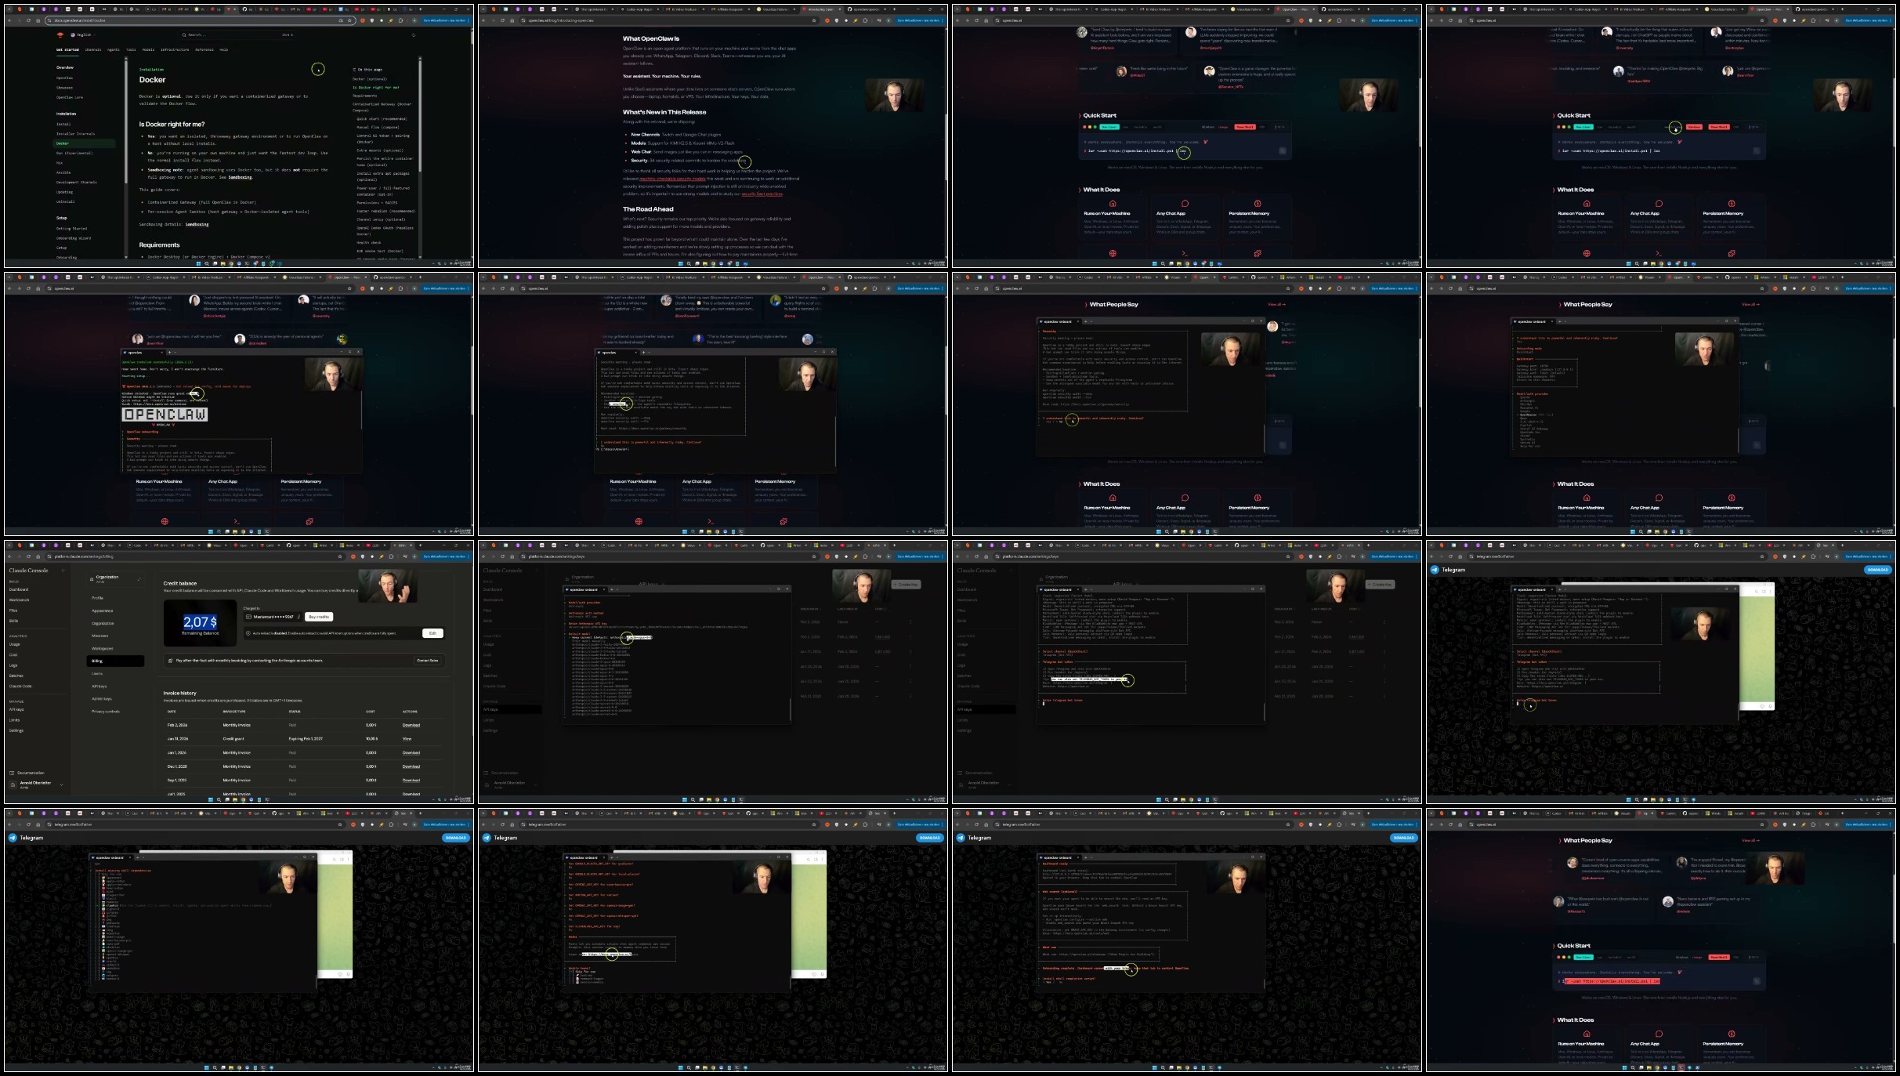Click taskbar search magnifier below billing page

[x=219, y=799]
